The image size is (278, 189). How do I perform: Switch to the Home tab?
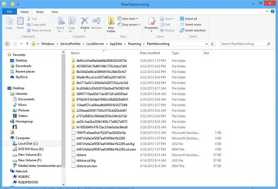24,12
